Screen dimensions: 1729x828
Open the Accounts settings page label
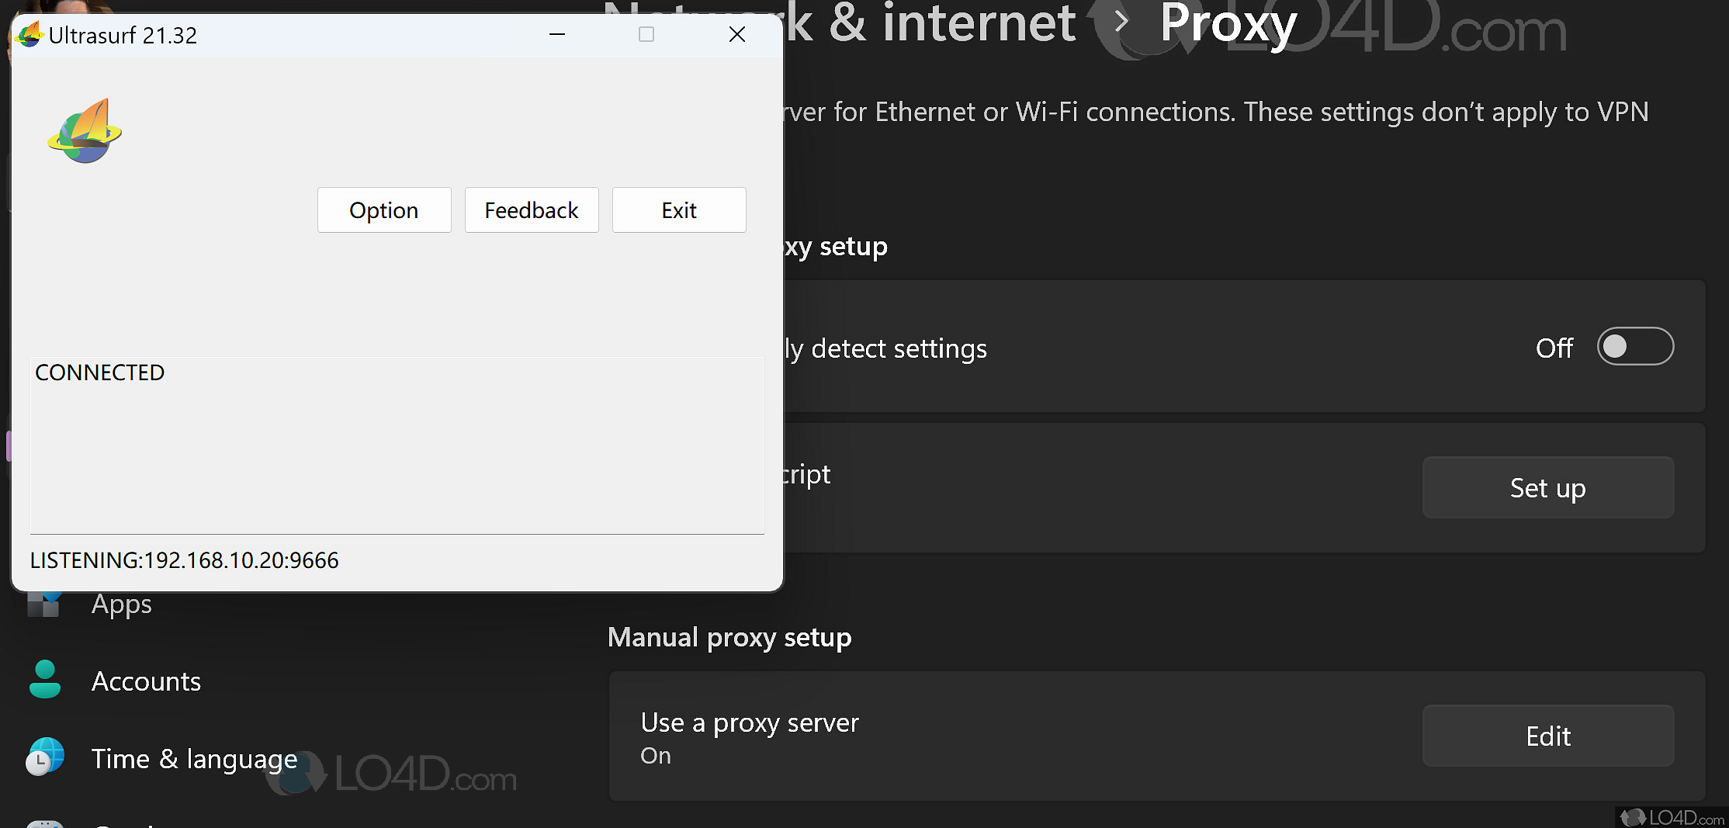pyautogui.click(x=146, y=681)
